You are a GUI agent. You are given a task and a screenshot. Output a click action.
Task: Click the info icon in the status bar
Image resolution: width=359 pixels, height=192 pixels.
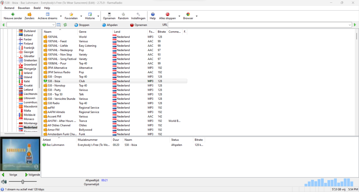pyautogui.click(x=2, y=189)
